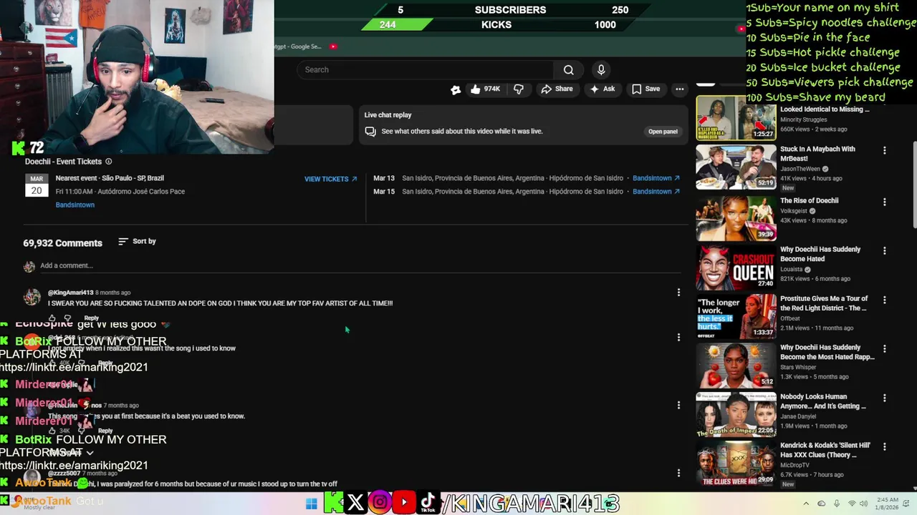This screenshot has width=917, height=515.
Task: Open the Minority Struggles channel name
Action: (x=803, y=120)
